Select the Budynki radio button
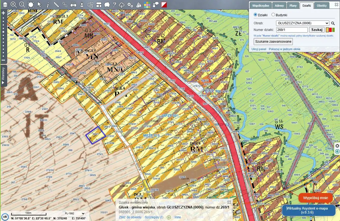 click(x=273, y=15)
